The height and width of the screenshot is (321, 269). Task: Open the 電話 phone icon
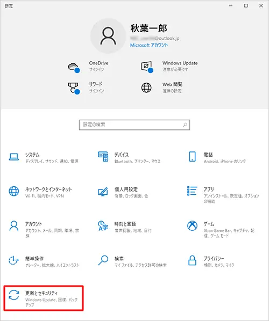192,157
